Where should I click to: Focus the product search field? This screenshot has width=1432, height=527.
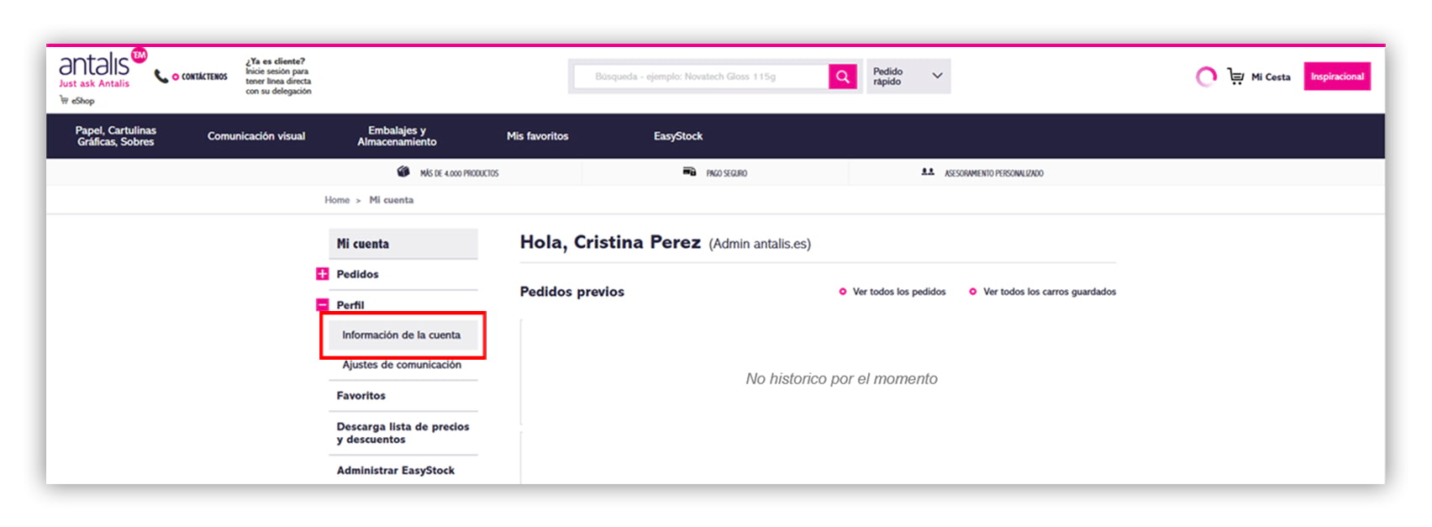(702, 76)
